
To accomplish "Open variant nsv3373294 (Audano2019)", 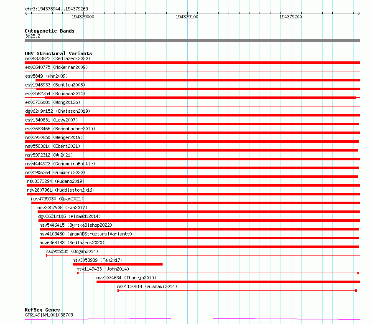I will pyautogui.click(x=56, y=181).
